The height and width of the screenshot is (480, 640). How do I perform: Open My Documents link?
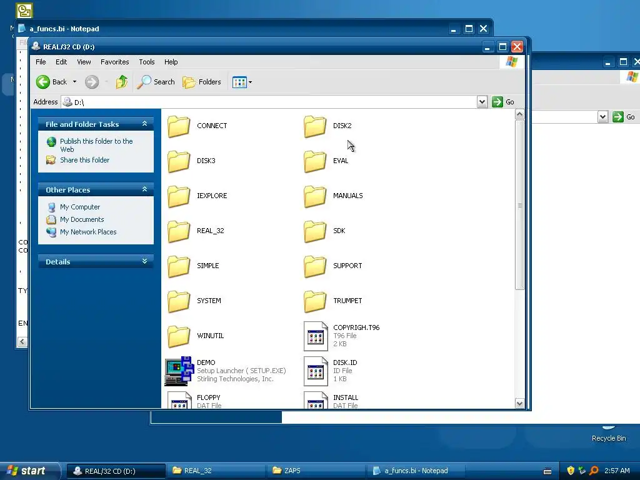pos(82,219)
